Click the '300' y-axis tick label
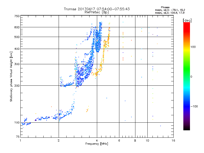 tap(17, 64)
